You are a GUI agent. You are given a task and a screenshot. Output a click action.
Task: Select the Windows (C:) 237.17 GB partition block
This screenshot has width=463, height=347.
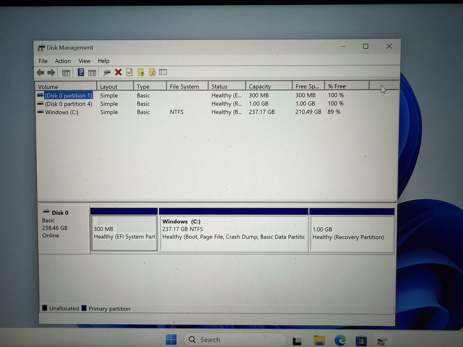[234, 233]
